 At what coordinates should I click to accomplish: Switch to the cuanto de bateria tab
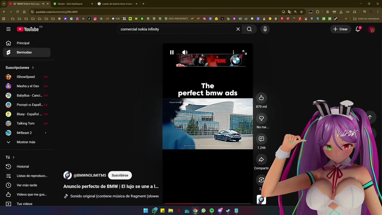pos(117,4)
